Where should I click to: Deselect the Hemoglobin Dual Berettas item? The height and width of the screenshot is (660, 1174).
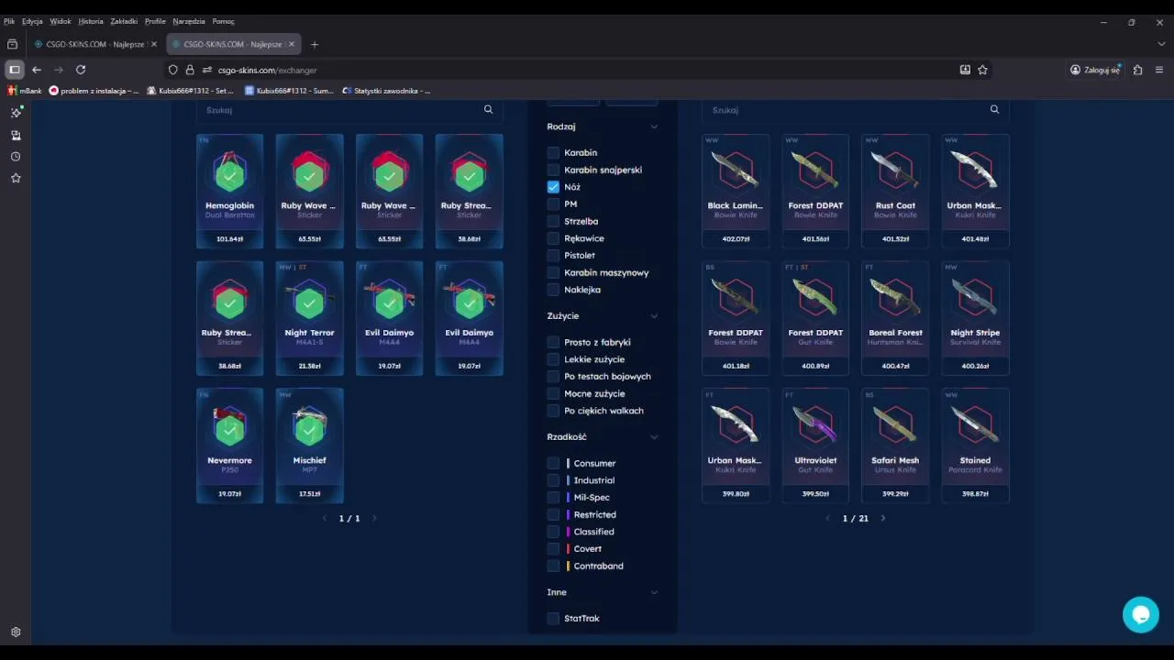(229, 191)
